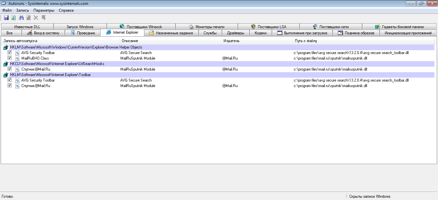Image resolution: width=438 pixels, height=200 pixels.
Task: Open the Вход в систему tab
Action: (43, 33)
